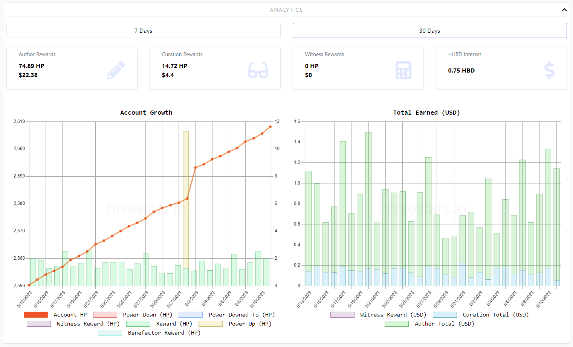Select the 30 Days tab

[429, 30]
